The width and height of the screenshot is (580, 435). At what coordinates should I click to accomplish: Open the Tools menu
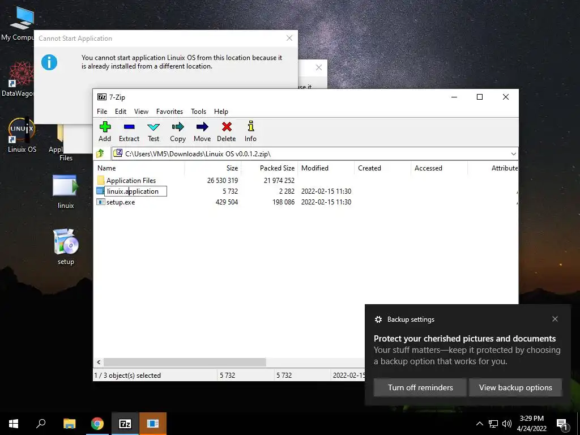[199, 112]
